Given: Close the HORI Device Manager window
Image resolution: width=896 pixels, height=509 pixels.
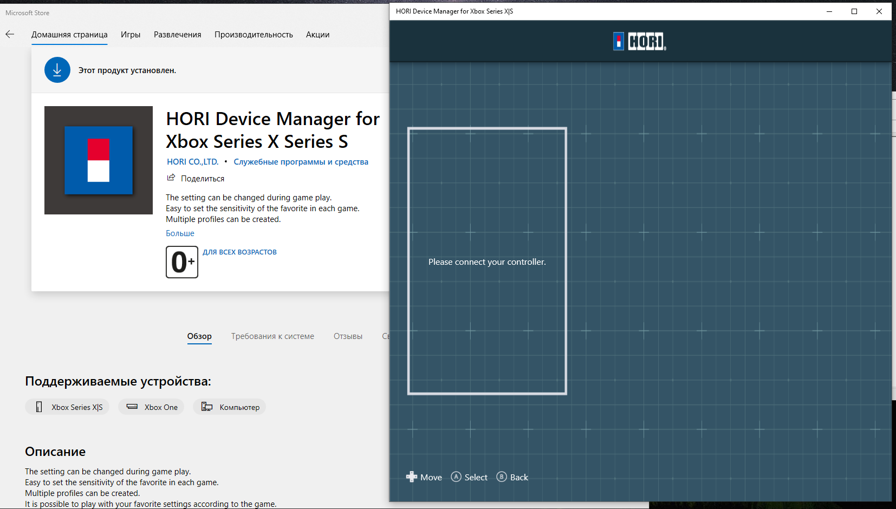Looking at the screenshot, I should click(x=879, y=11).
